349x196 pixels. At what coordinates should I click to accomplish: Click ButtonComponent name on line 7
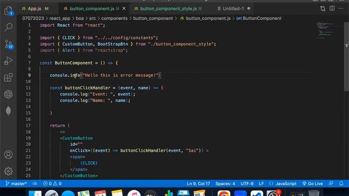pos(74,63)
